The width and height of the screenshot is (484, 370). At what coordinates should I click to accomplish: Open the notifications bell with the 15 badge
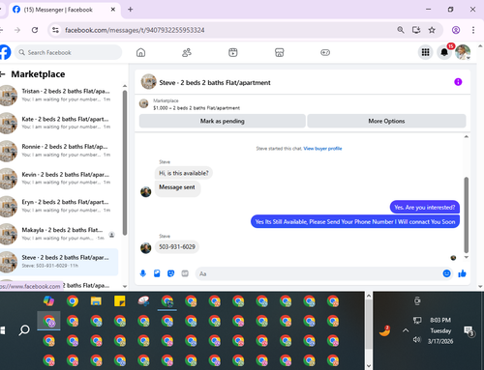pyautogui.click(x=444, y=52)
